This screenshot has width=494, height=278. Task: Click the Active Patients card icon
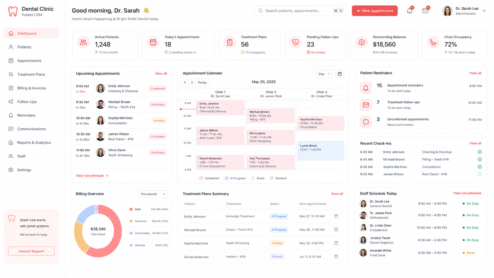(83, 43)
